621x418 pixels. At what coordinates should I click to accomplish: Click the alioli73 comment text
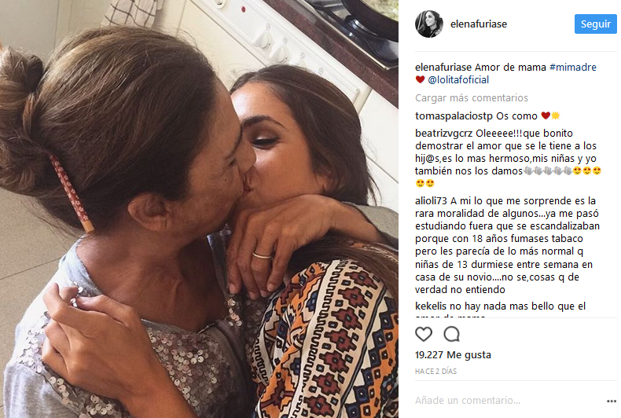click(507, 245)
